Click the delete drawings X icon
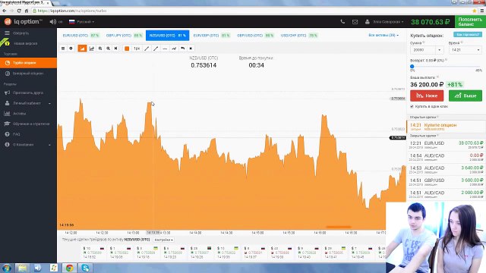 coord(191,49)
